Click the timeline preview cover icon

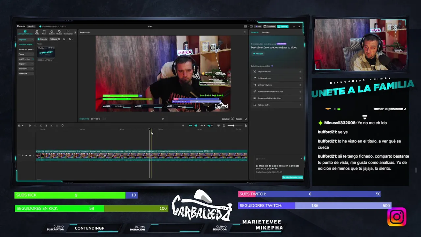pyautogui.click(x=218, y=125)
